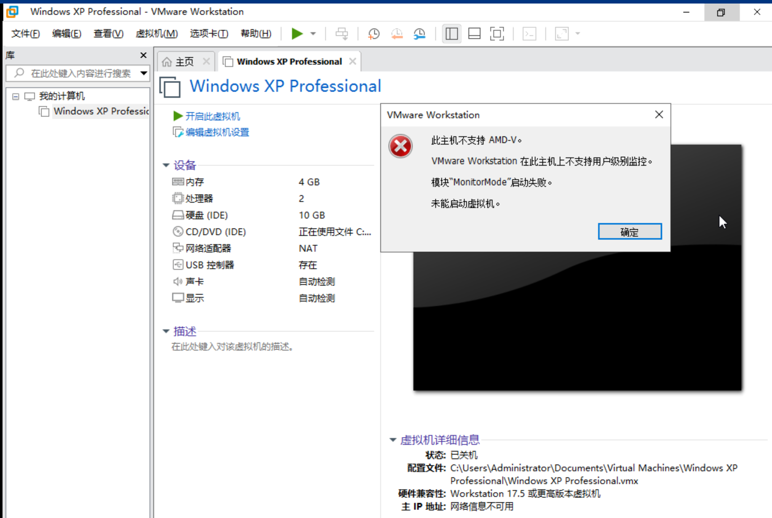This screenshot has width=772, height=518.
Task: Select Windows XP Professional in library tree
Action: (101, 111)
